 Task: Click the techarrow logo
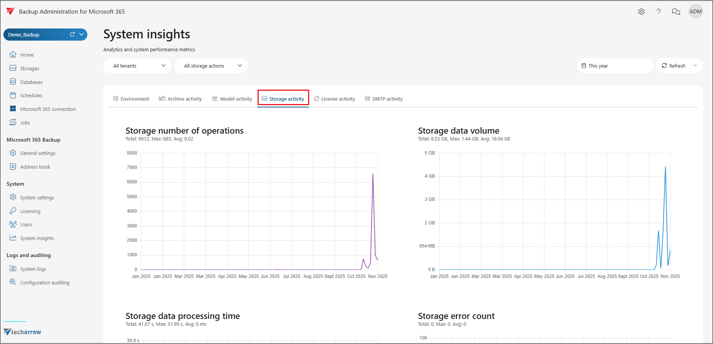[23, 332]
